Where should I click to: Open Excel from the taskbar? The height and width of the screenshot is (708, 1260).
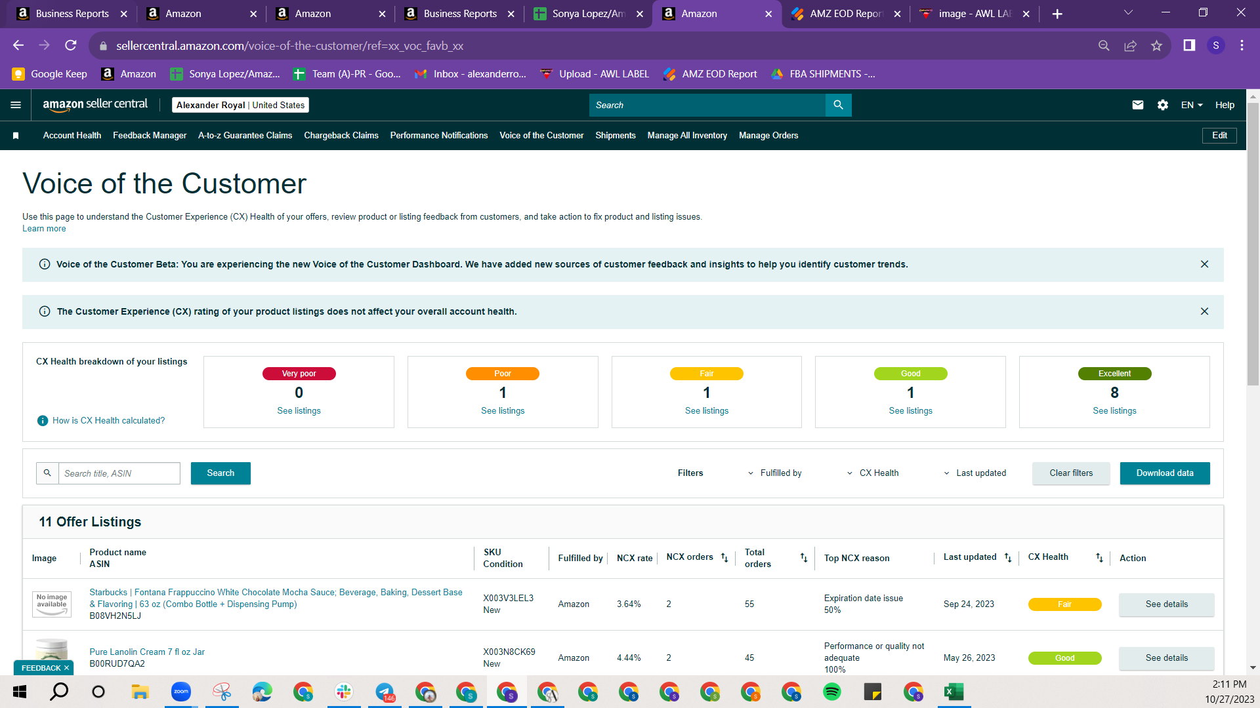point(954,692)
